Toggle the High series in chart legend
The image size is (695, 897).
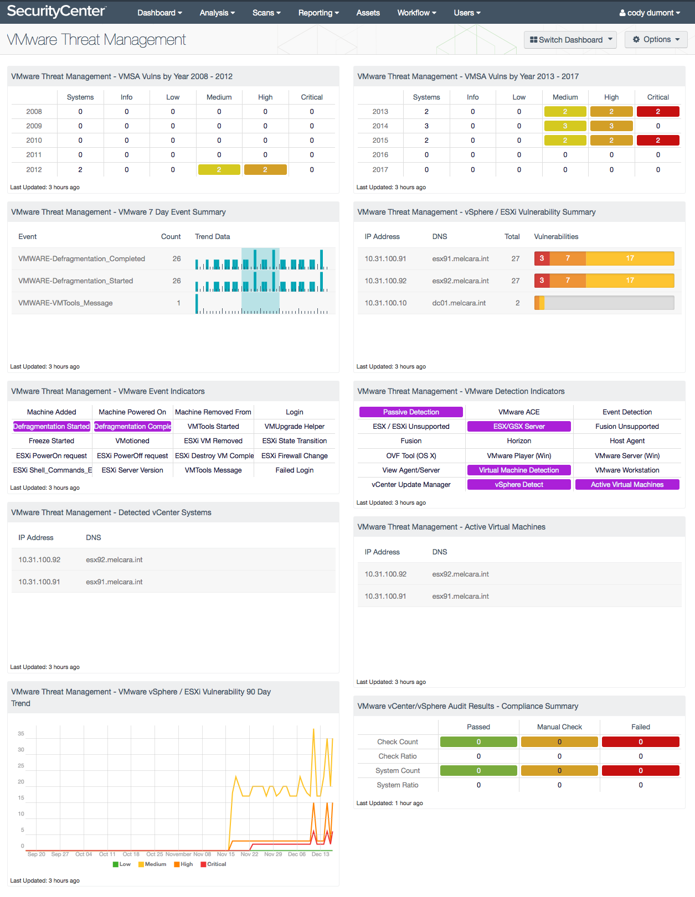(x=183, y=864)
